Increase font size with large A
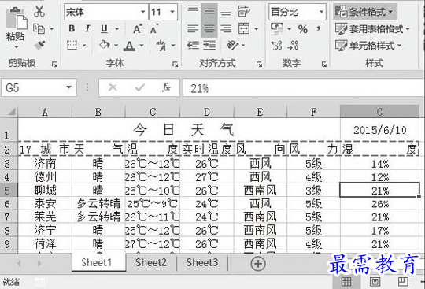The height and width of the screenshot is (289, 425). (137, 28)
